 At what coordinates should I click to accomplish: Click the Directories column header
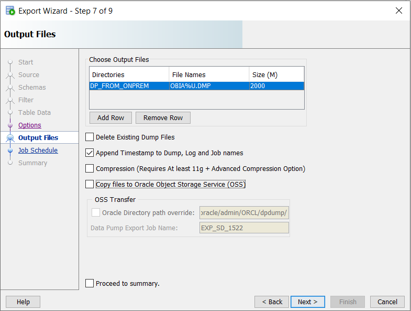[129, 74]
